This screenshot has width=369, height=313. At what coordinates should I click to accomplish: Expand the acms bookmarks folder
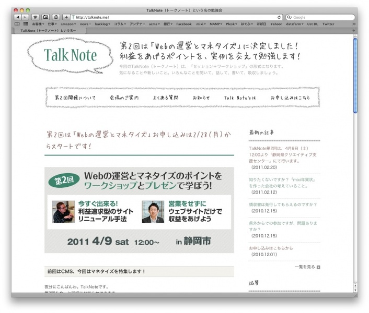click(154, 24)
